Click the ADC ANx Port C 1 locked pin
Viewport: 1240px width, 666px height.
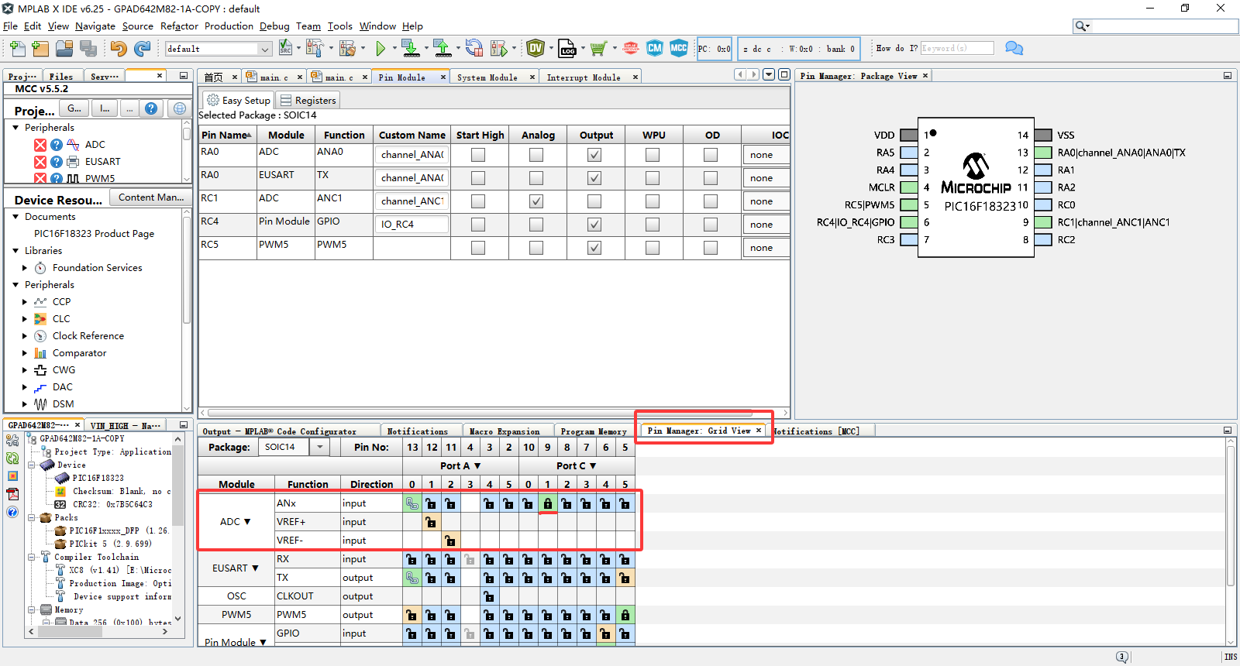[x=547, y=503]
